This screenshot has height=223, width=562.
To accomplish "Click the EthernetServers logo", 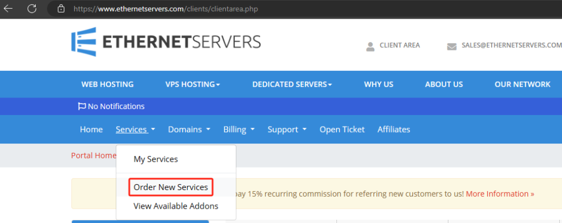I will pos(166,42).
